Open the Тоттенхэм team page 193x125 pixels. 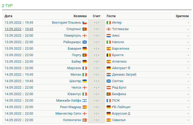click(x=120, y=29)
